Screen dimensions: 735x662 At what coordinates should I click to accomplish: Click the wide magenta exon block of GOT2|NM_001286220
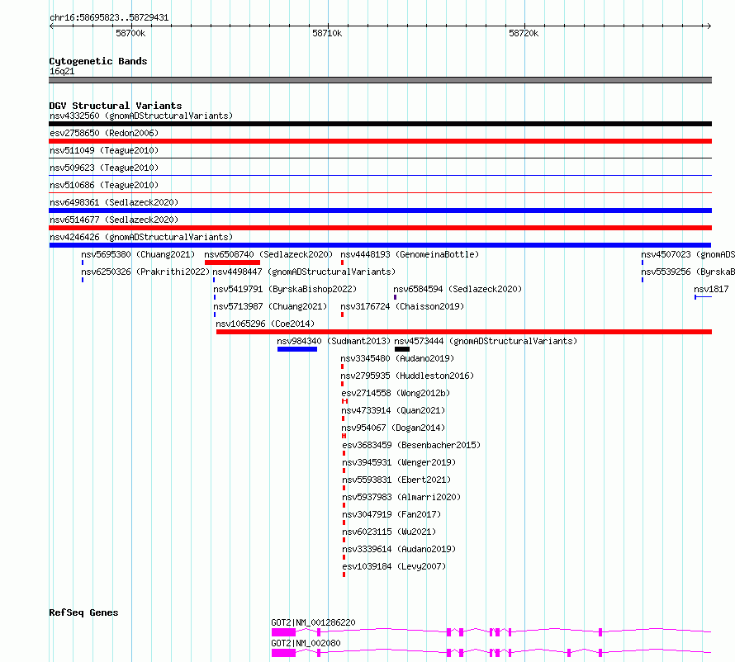[283, 632]
